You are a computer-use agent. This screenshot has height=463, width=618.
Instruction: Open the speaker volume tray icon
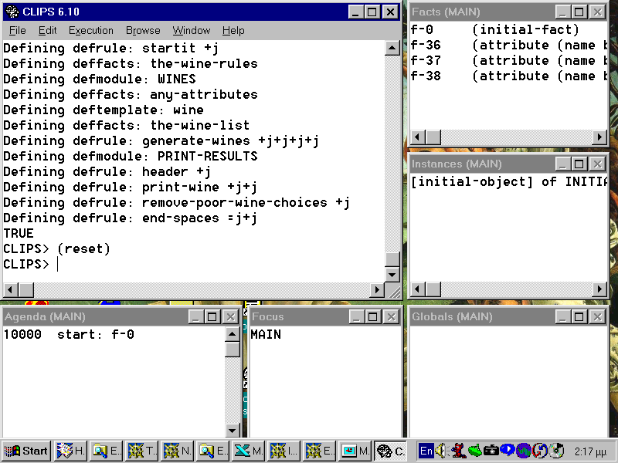[440, 451]
